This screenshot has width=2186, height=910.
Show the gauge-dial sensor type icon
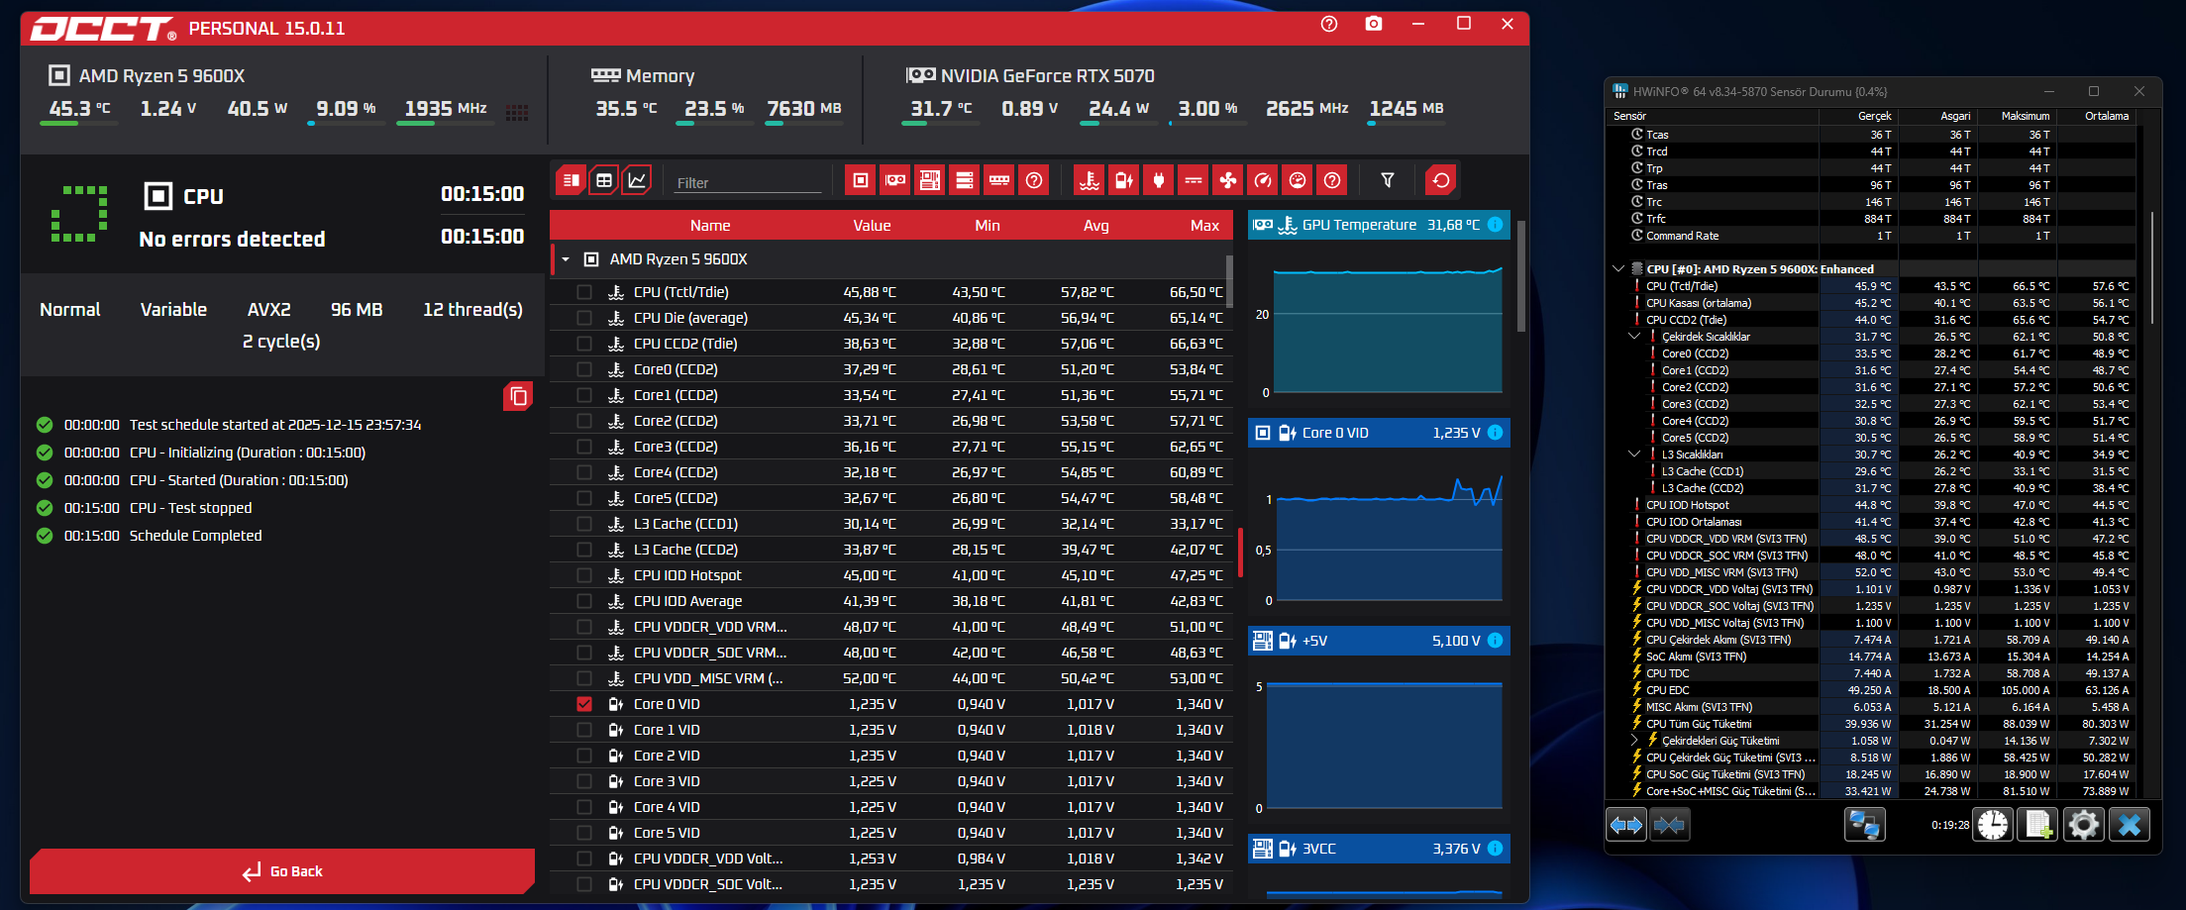[x=1298, y=180]
